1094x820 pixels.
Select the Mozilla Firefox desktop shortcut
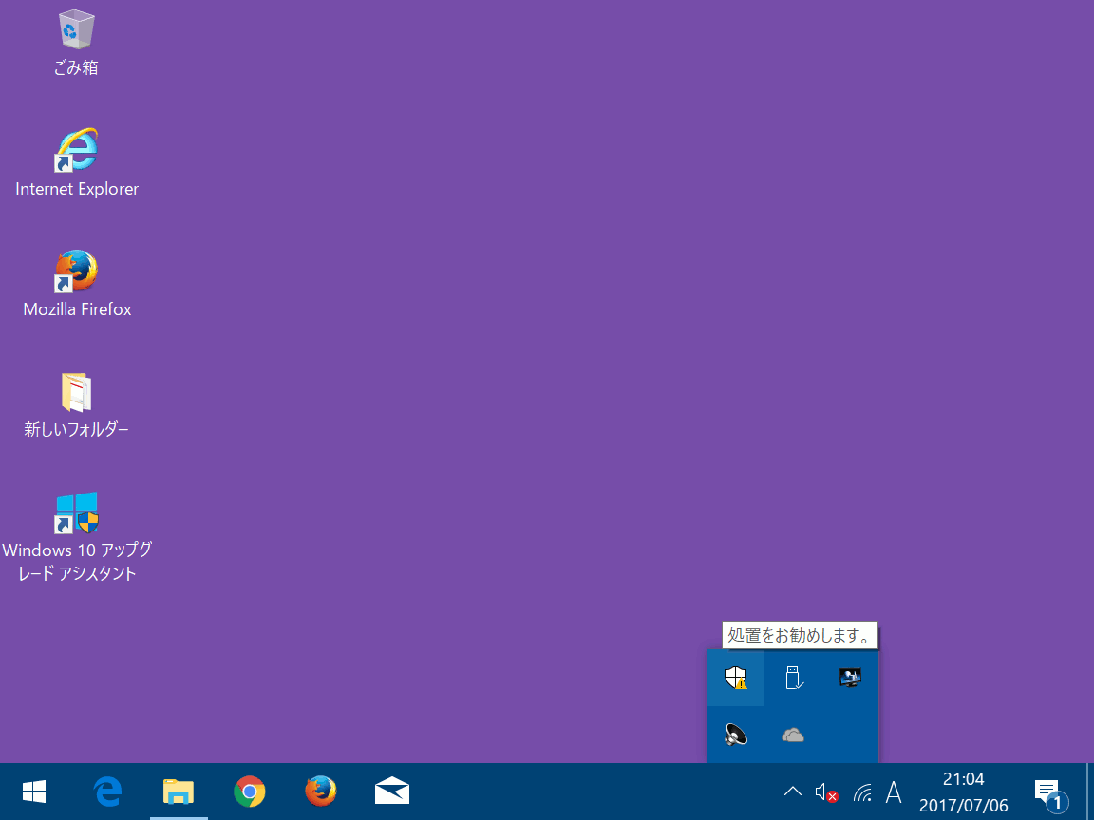pos(76,270)
